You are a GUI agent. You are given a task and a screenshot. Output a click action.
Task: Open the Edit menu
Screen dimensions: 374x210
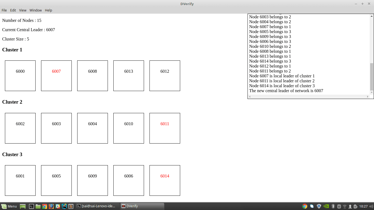[x=13, y=10]
